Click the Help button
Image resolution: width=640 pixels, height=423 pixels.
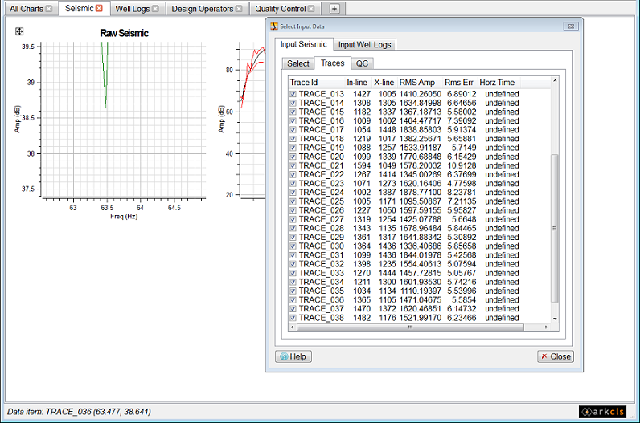coord(293,356)
